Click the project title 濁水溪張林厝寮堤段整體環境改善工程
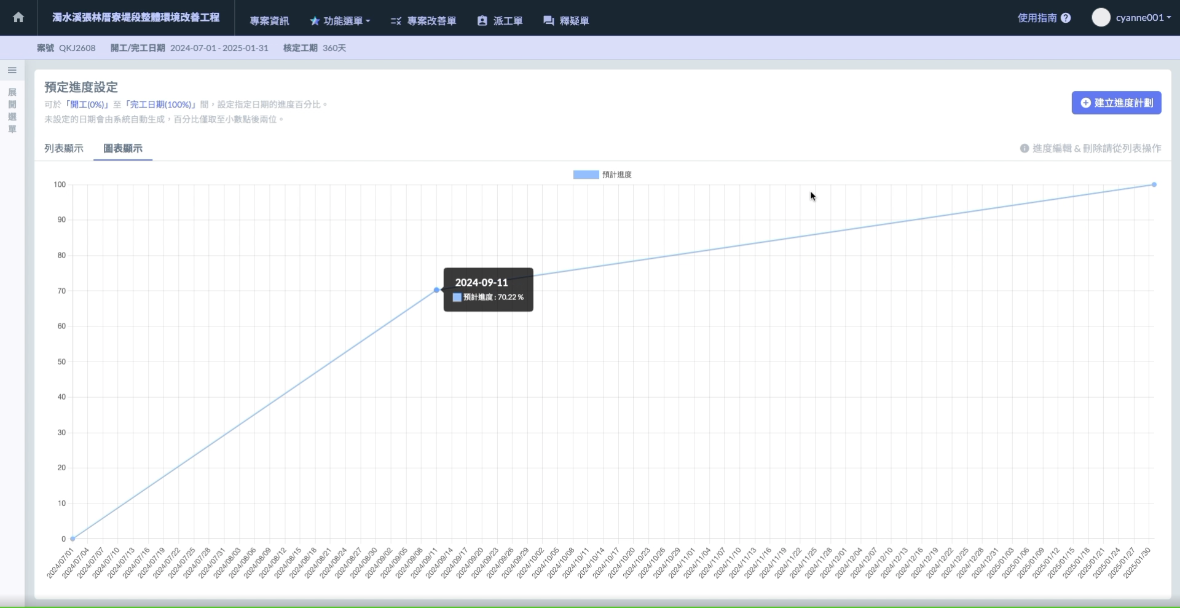The height and width of the screenshot is (608, 1180). tap(136, 17)
